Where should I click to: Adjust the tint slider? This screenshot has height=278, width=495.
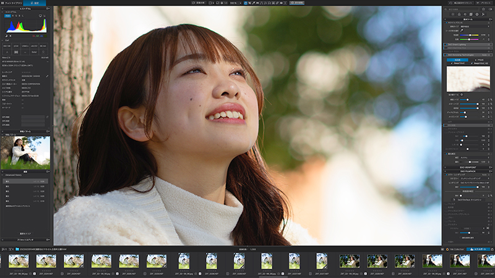[469, 40]
